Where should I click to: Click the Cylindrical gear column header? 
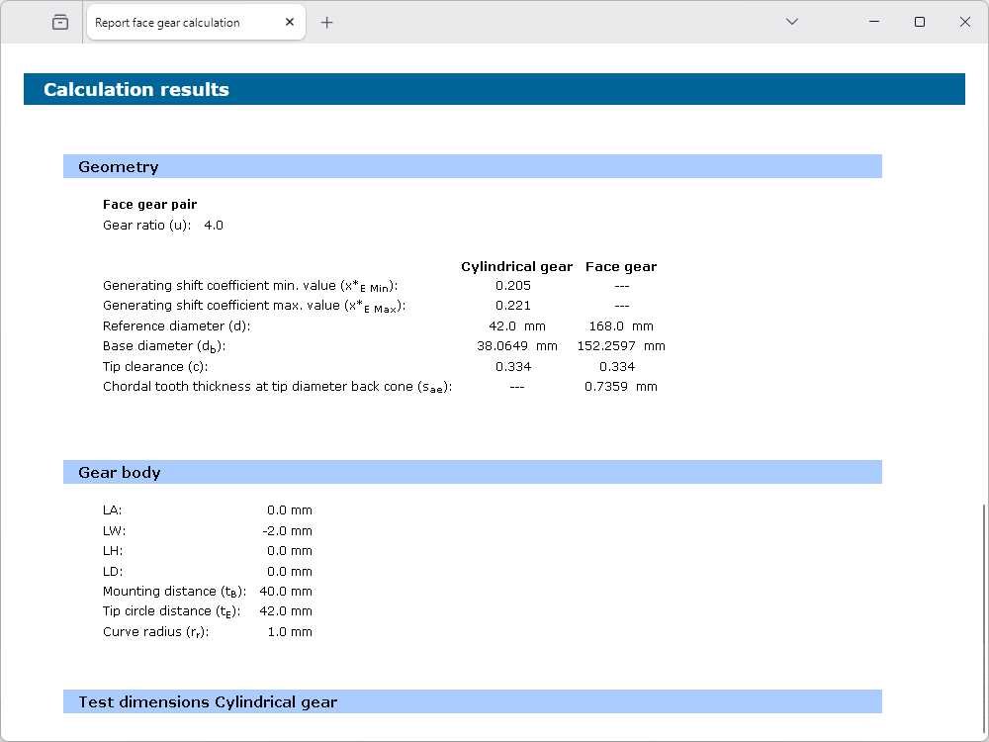click(516, 266)
